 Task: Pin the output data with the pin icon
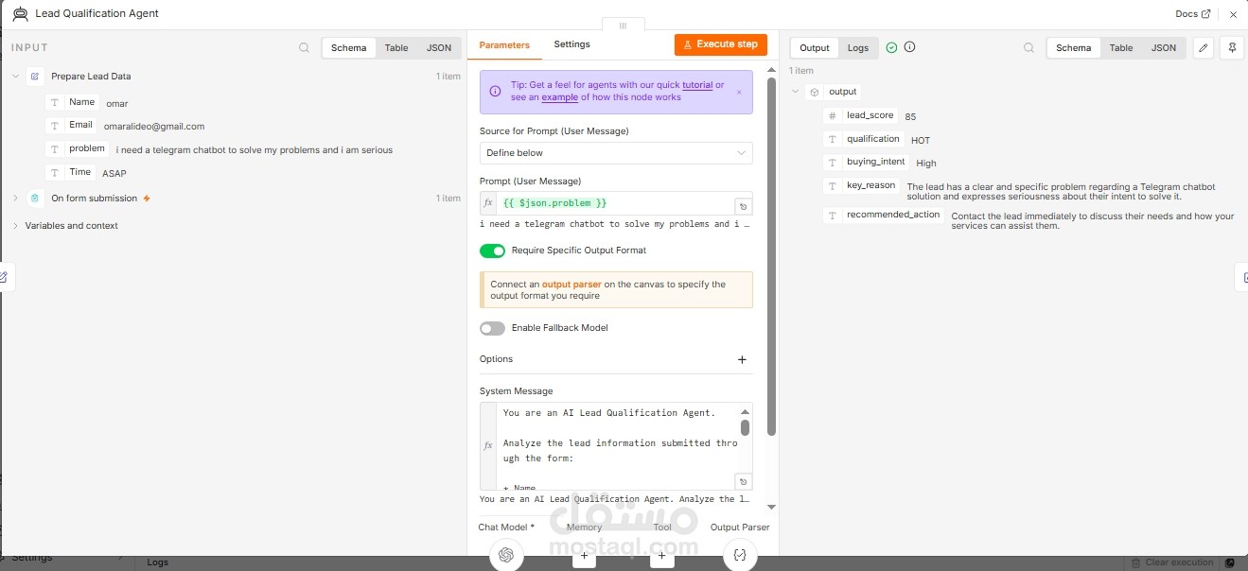pyautogui.click(x=1232, y=47)
